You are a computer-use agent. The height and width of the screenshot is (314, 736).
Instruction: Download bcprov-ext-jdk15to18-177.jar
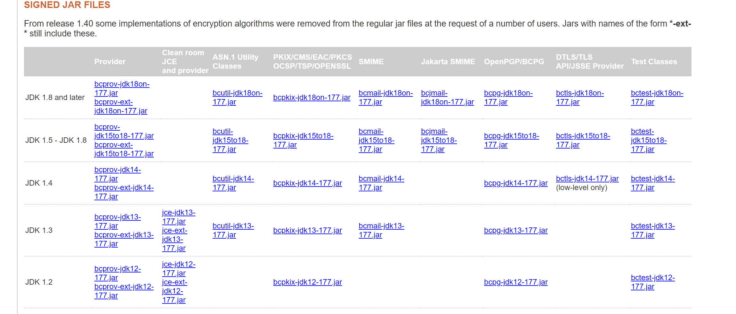coord(124,149)
